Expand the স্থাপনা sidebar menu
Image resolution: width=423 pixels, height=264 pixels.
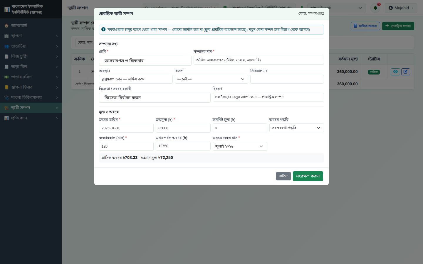(31, 36)
